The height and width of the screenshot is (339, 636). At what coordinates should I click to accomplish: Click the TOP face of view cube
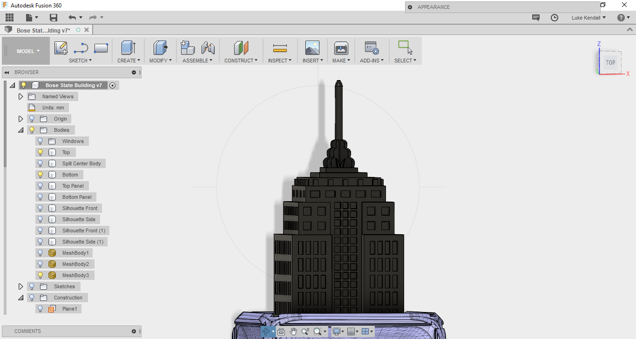point(610,62)
